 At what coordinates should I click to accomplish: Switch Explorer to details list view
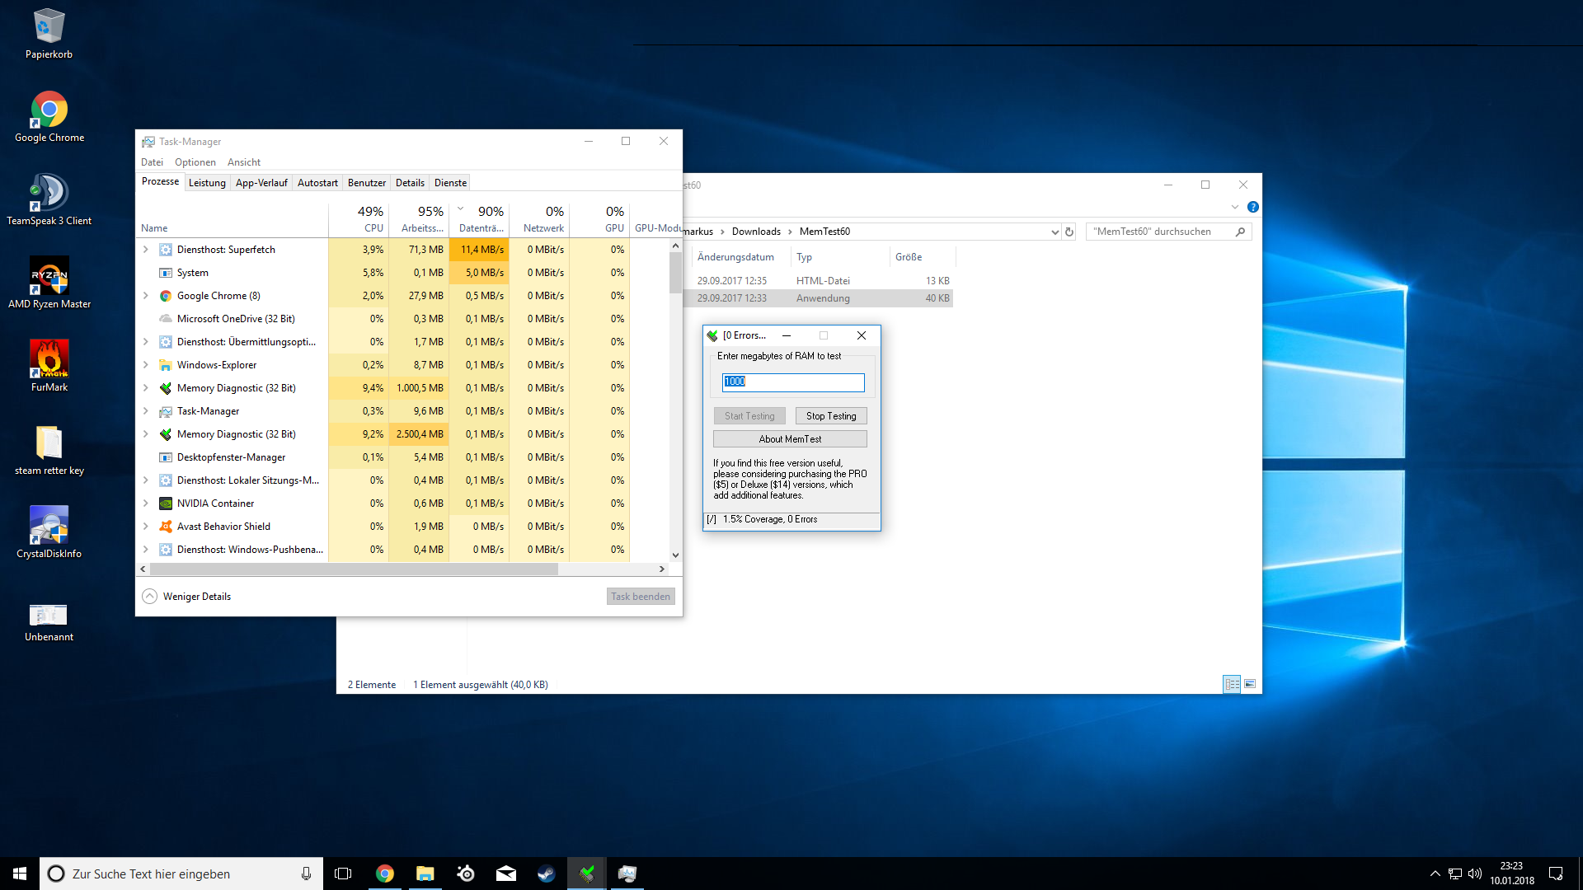coord(1232,684)
